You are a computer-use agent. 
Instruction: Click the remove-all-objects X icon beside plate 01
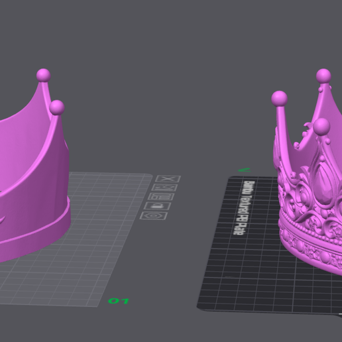coord(168,178)
